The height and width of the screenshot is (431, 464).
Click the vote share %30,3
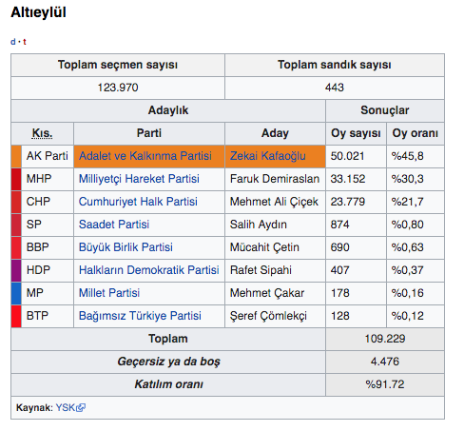pyautogui.click(x=407, y=179)
